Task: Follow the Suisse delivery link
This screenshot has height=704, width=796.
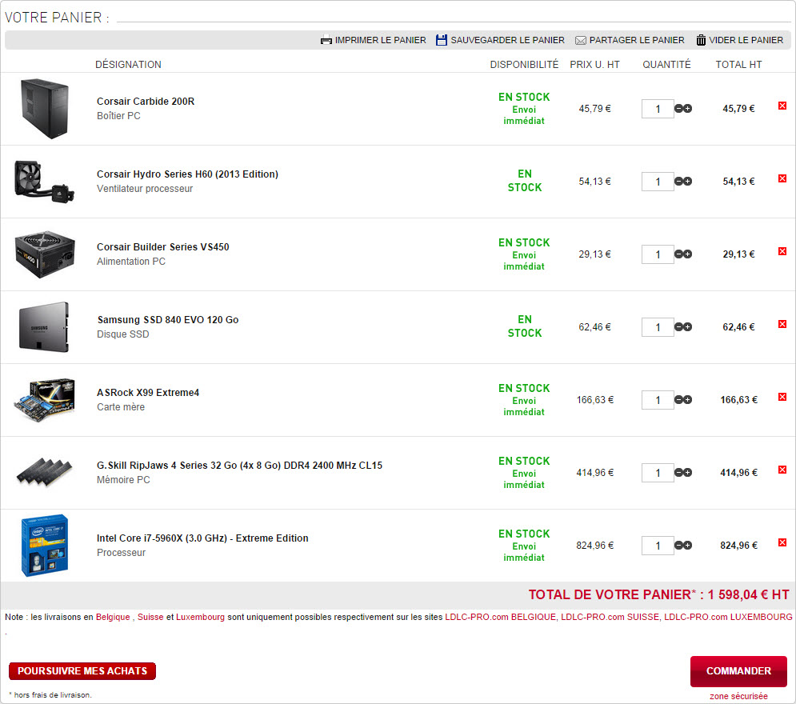Action: [150, 618]
